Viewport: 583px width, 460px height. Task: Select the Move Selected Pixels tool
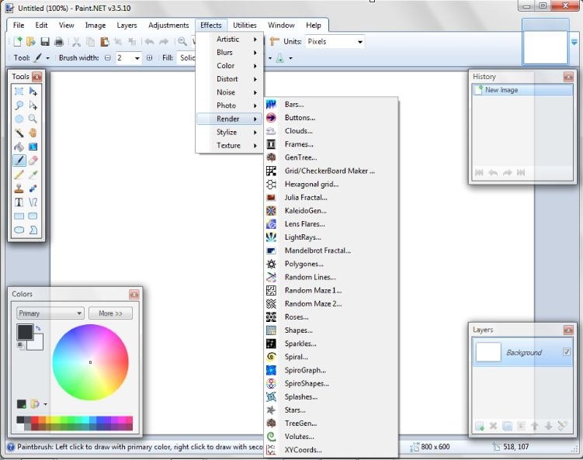coord(33,91)
